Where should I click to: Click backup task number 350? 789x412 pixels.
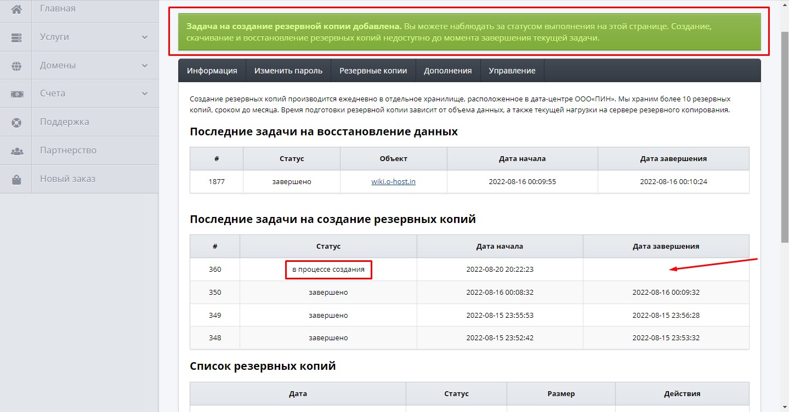pyautogui.click(x=215, y=293)
